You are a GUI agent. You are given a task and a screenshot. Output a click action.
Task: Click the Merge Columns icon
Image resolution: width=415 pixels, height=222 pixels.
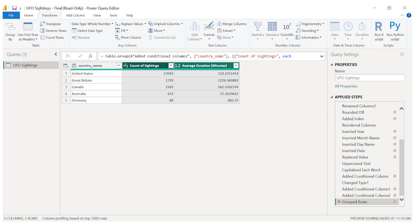click(x=219, y=24)
